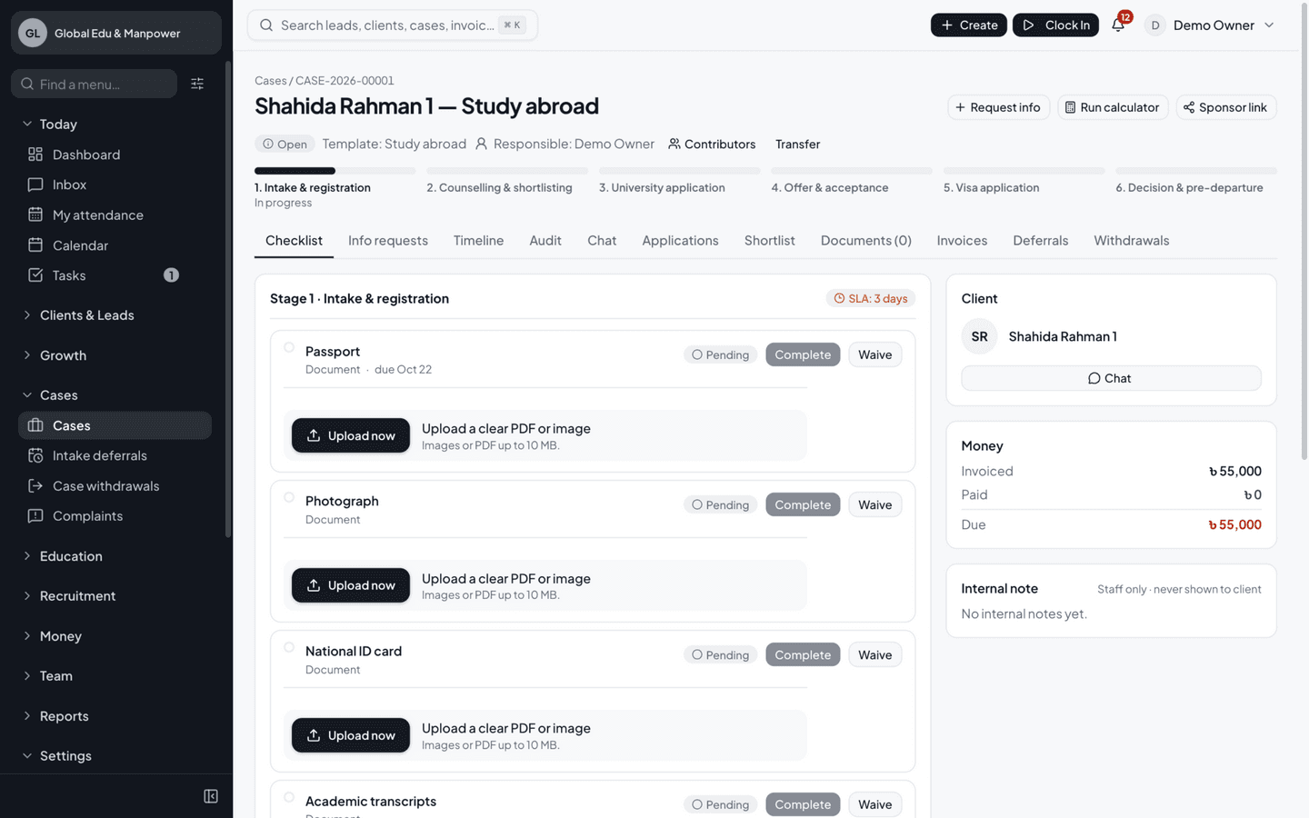Tick the National ID card checklist circle
This screenshot has height=818, width=1309.
pos(289,647)
